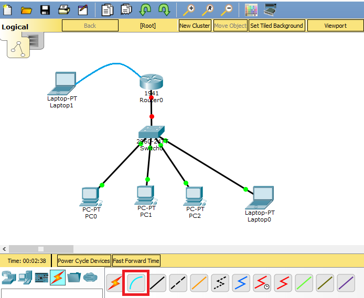Open the Drawing Palette icon
The image size is (364, 298).
point(252,10)
